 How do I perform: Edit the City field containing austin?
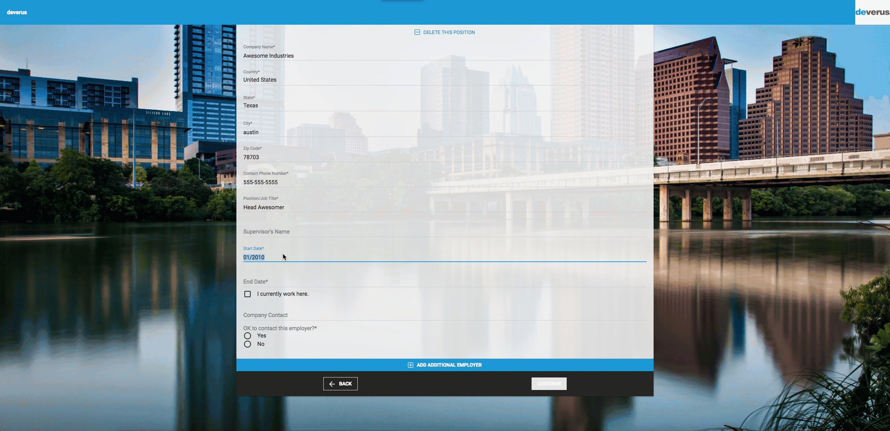pos(445,132)
